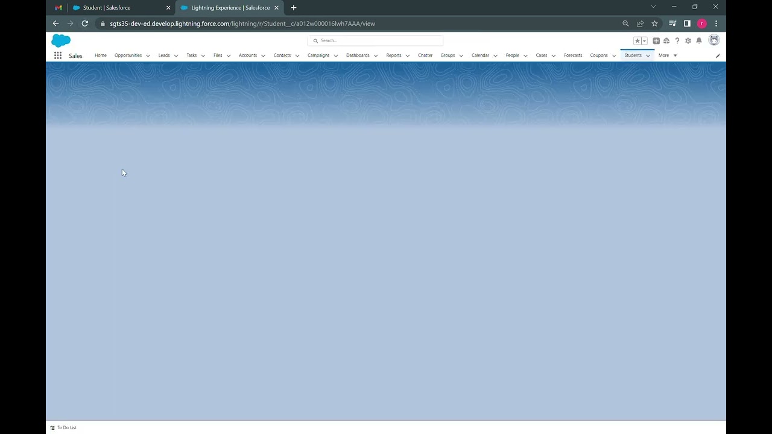View notifications bell
The height and width of the screenshot is (434, 772).
699,41
